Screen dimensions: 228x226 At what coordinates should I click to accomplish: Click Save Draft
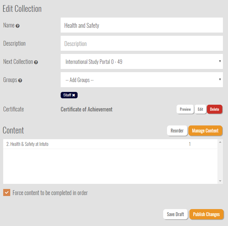tap(175, 214)
